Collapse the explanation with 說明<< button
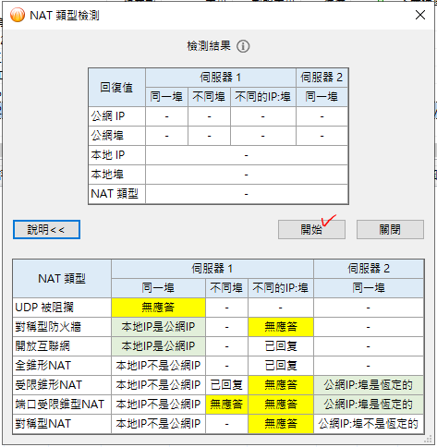The width and height of the screenshot is (437, 447). pyautogui.click(x=46, y=229)
